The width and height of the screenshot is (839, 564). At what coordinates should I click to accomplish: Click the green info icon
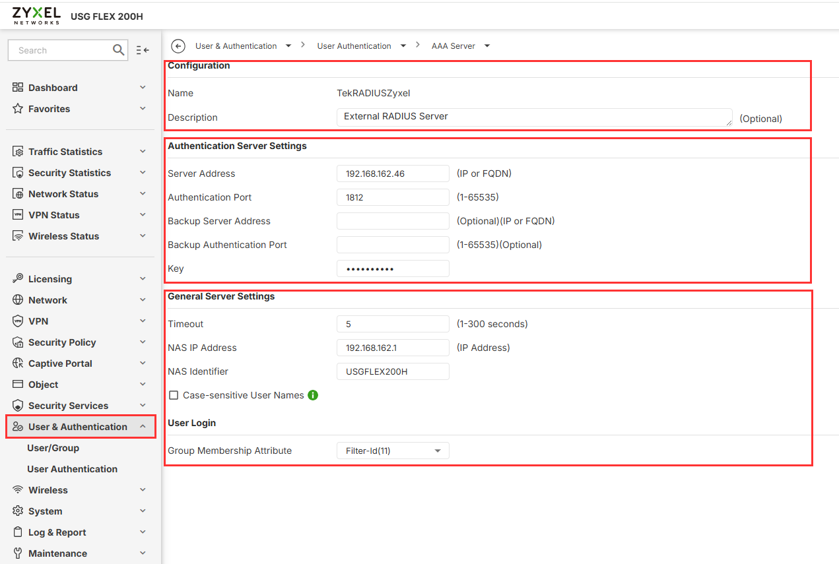313,395
